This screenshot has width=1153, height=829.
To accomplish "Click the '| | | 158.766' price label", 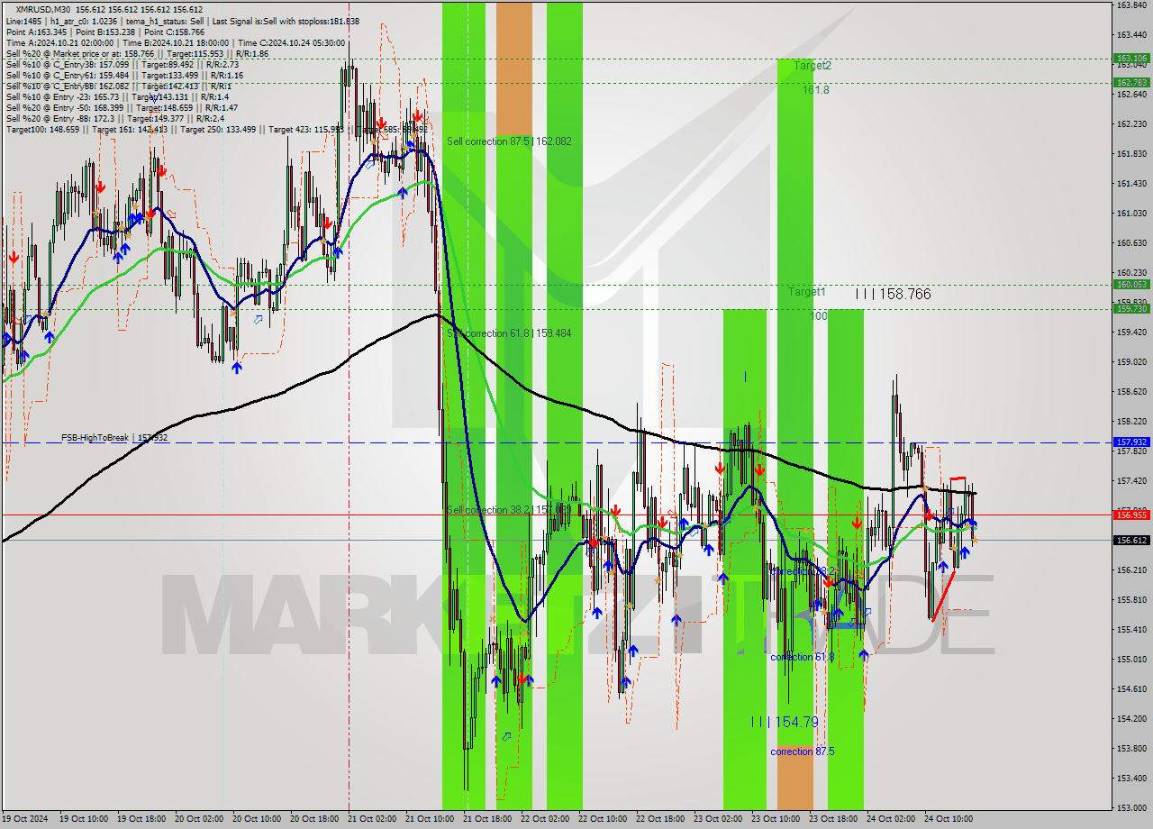I will 893,294.
